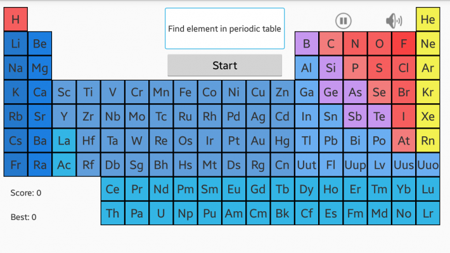
Task: Mute sound with the speaker icon
Action: click(394, 21)
